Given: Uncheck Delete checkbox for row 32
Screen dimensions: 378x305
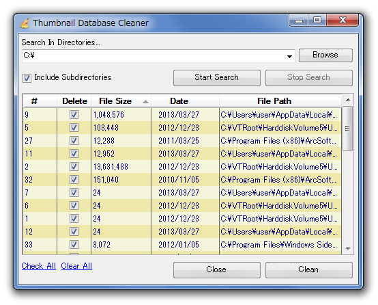Looking at the screenshot, I should tap(74, 180).
